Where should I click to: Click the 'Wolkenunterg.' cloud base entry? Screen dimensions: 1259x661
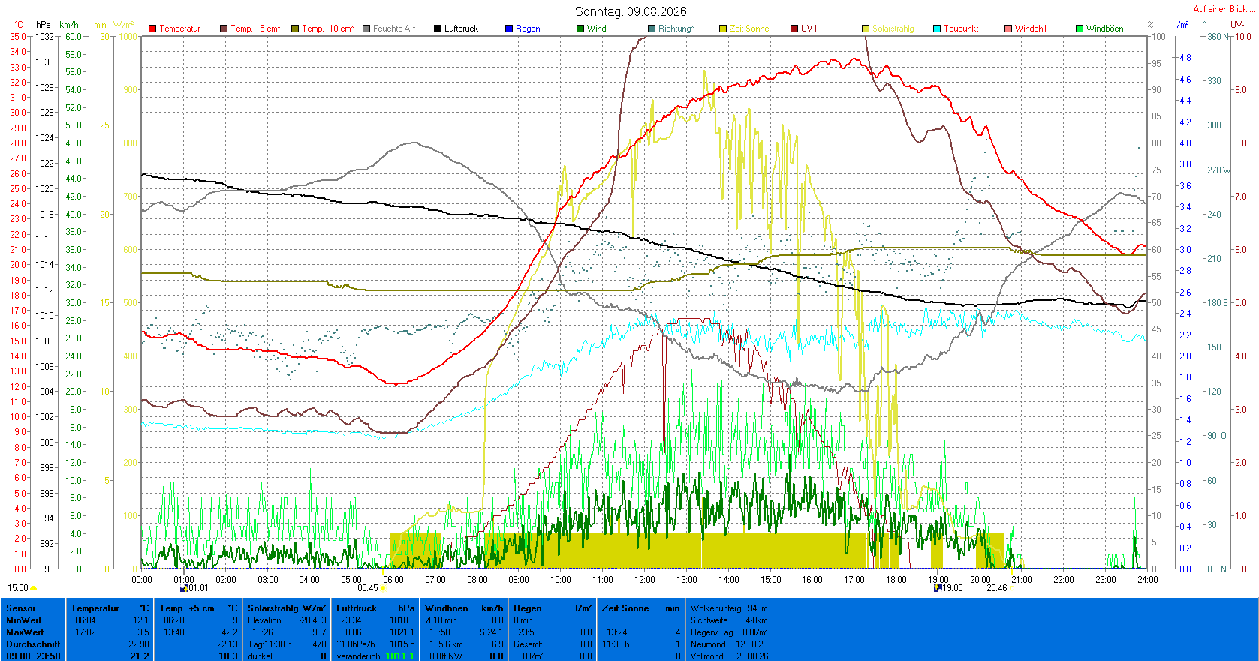(x=729, y=608)
